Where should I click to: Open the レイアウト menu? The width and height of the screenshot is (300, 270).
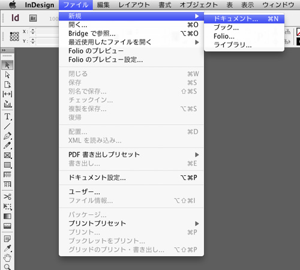pyautogui.click(x=134, y=5)
